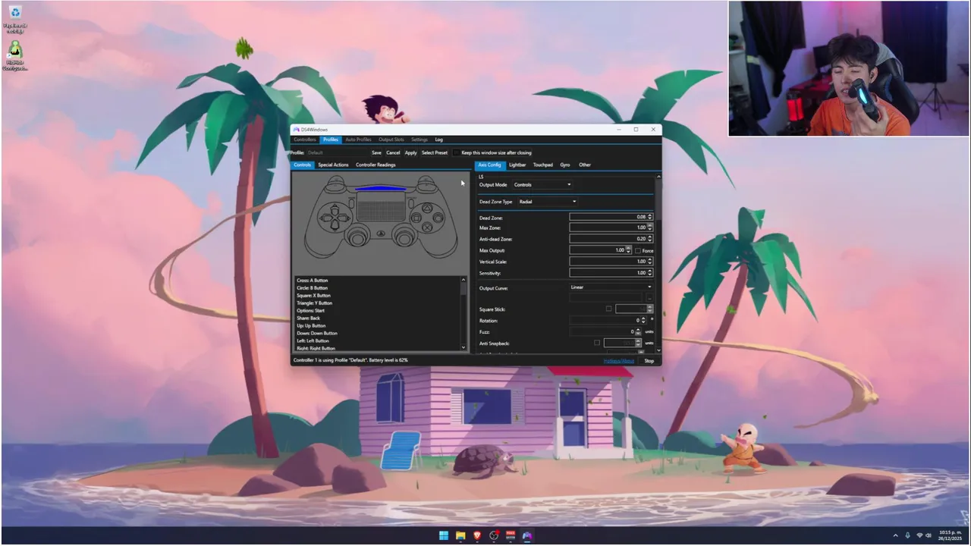
Task: Click the Apply button
Action: click(410, 152)
